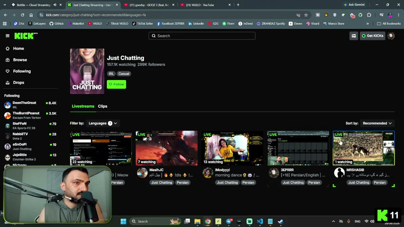Open the Kick hamburger sidebar menu
Viewport: 404px width, 227px height.
pyautogui.click(x=8, y=36)
